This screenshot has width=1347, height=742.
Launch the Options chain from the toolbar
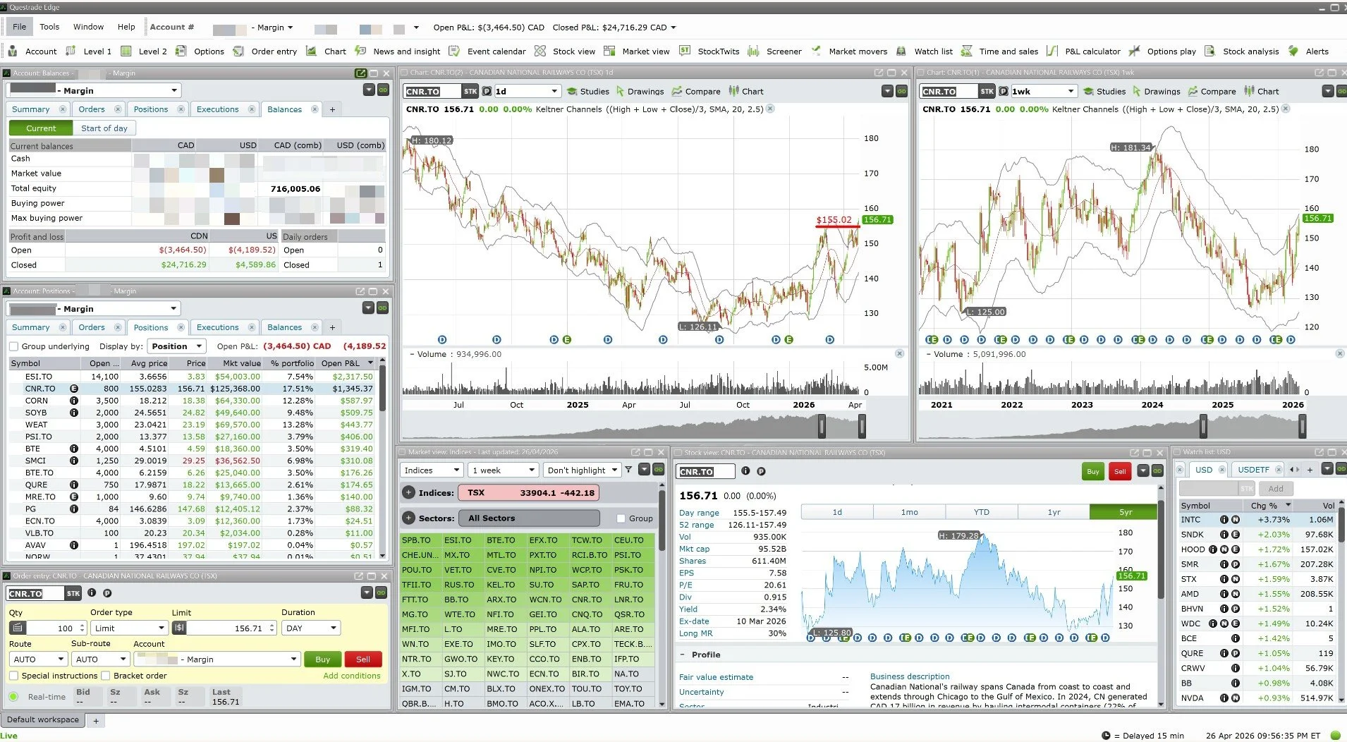click(200, 51)
